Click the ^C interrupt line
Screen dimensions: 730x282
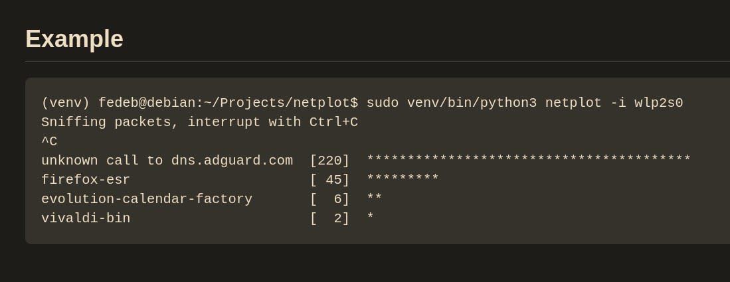(49, 141)
